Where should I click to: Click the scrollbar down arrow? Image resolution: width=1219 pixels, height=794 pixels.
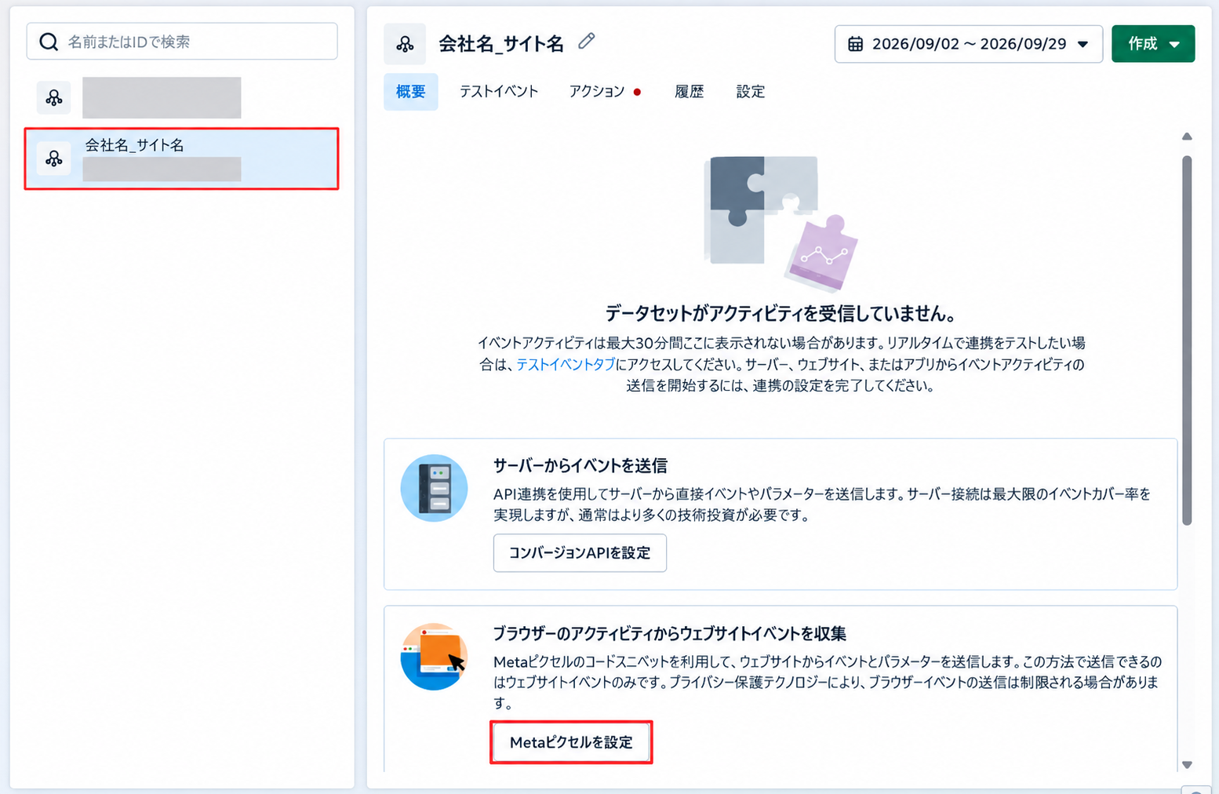tap(1187, 765)
